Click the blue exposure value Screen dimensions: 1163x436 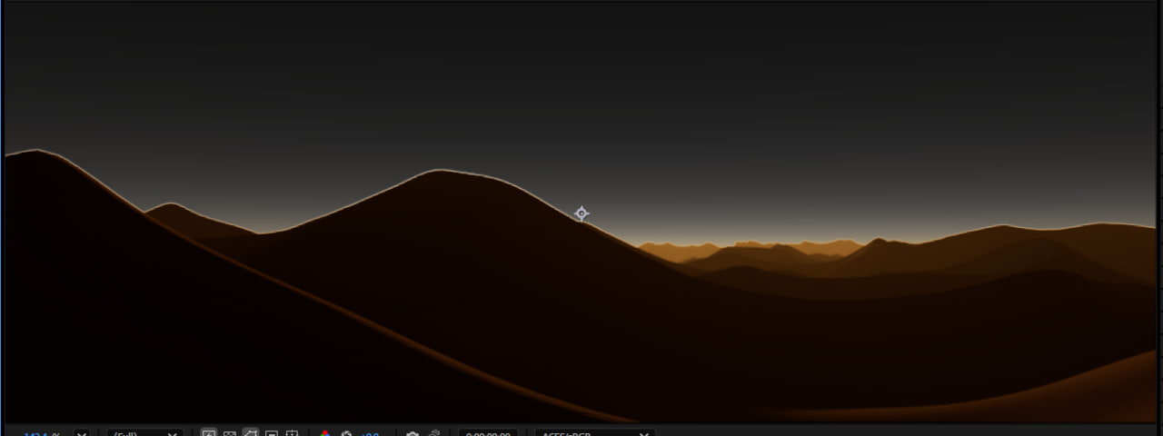tap(370, 433)
